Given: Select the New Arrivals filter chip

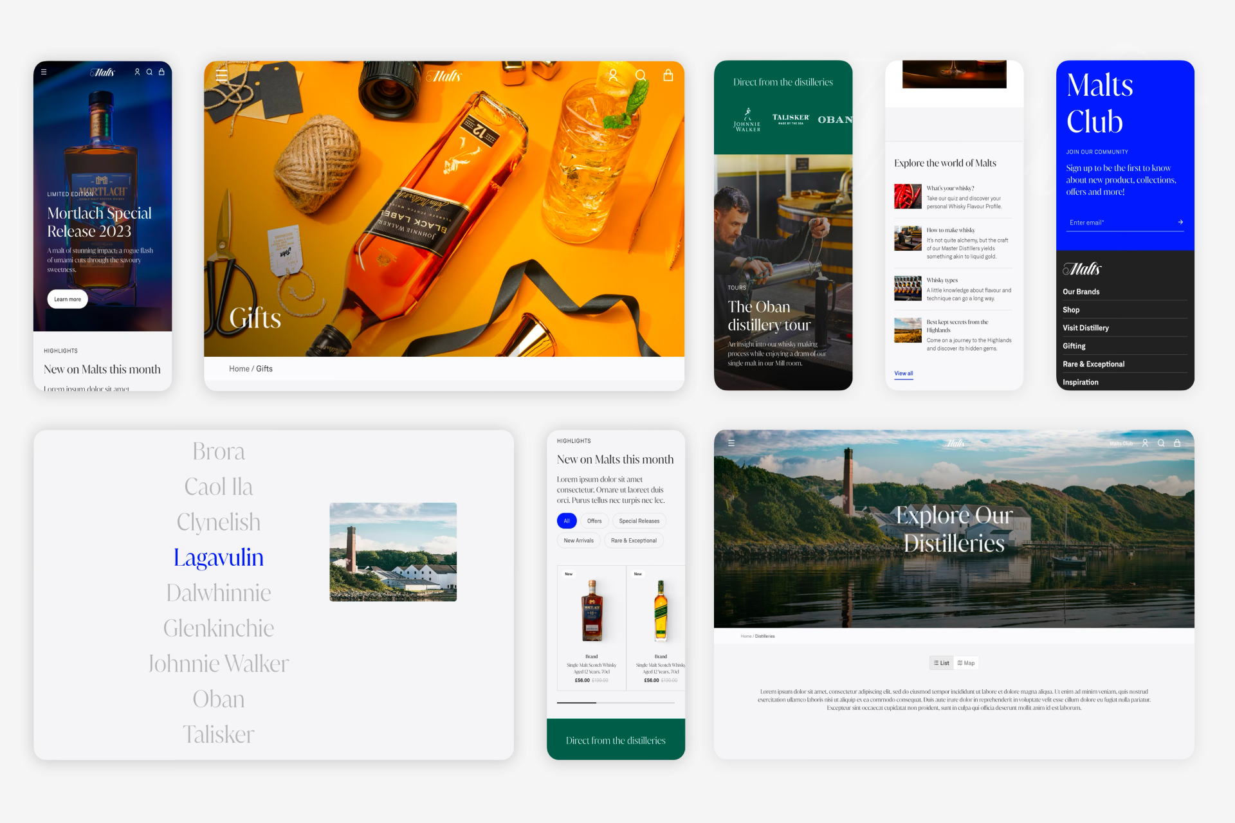Looking at the screenshot, I should 579,541.
